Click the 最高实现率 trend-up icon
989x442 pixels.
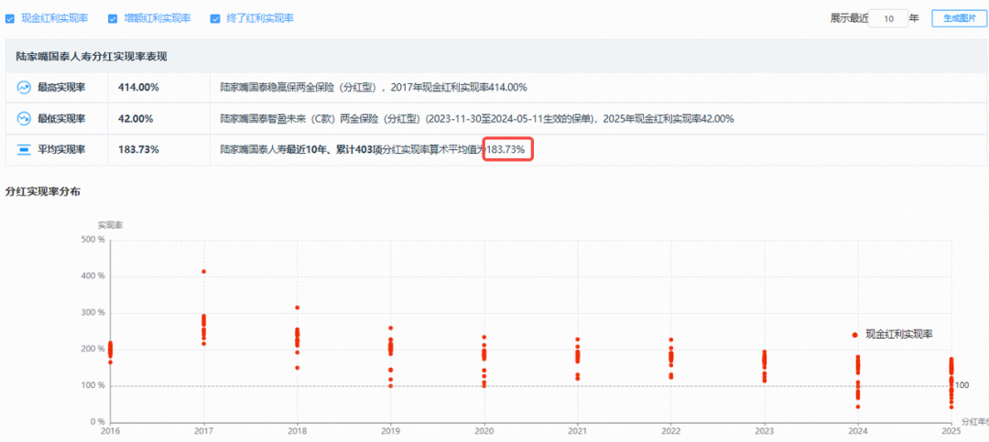24,88
